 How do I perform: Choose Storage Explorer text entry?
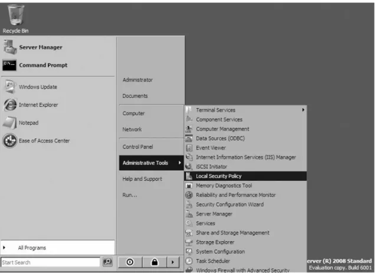[x=215, y=242]
